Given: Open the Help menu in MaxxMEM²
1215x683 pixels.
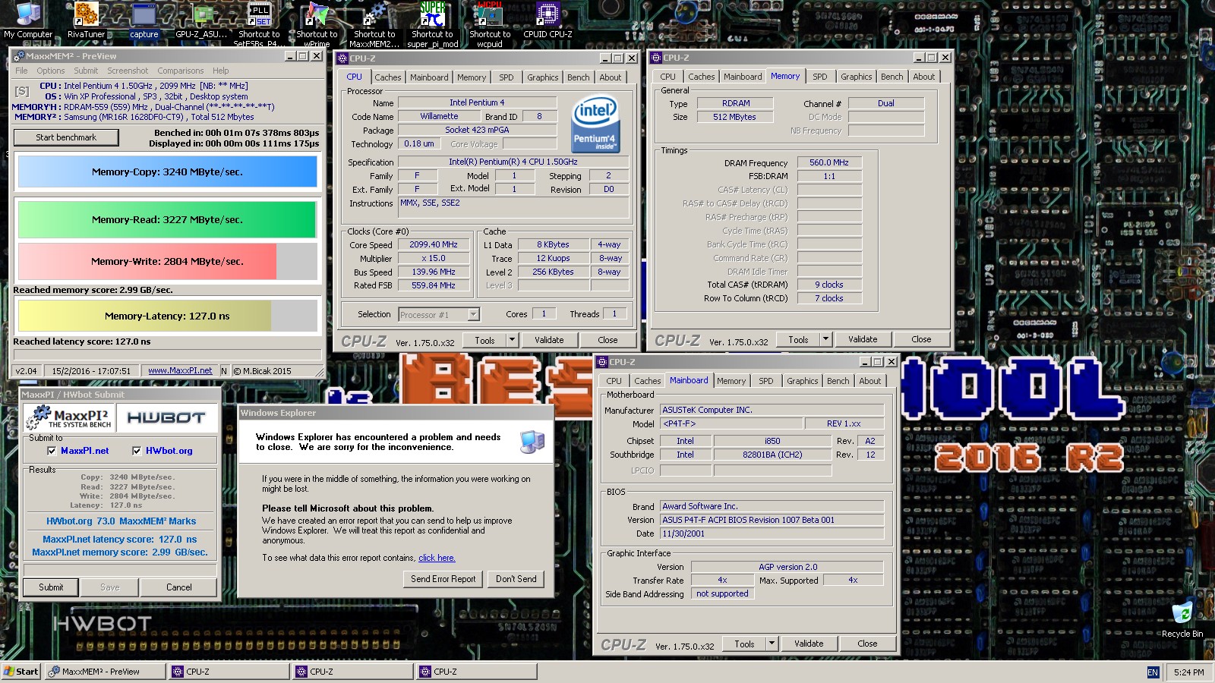Looking at the screenshot, I should 220,71.
